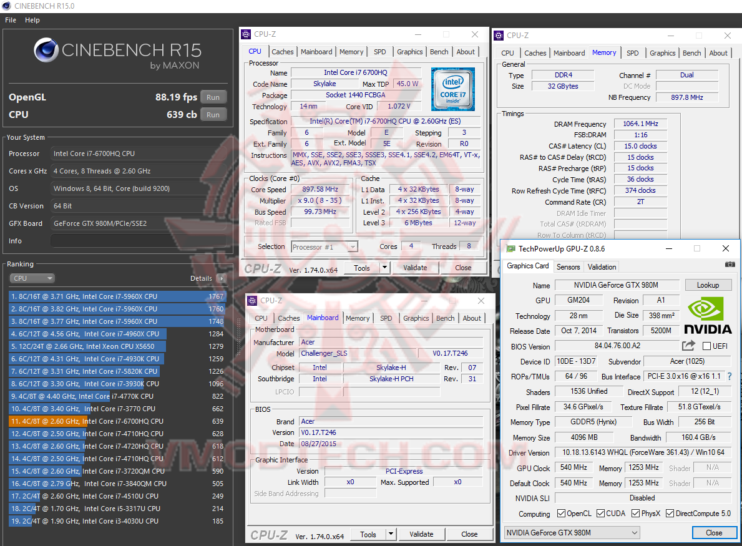Image resolution: width=742 pixels, height=546 pixels.
Task: Click the BIOS share/export icon in GPU-Z
Action: 688,346
